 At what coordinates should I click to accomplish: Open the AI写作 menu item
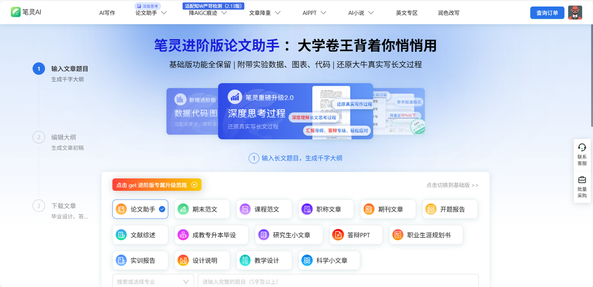click(107, 13)
